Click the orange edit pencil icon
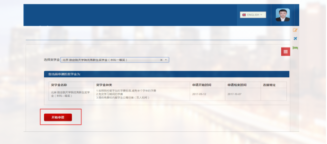327x144 pixels. 295,30
